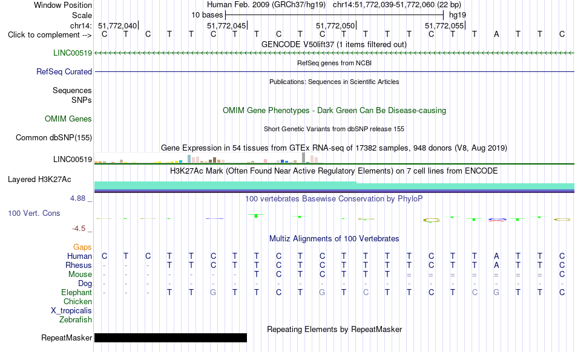
Task: Select the Zebrafish species row label
Action: (76, 320)
